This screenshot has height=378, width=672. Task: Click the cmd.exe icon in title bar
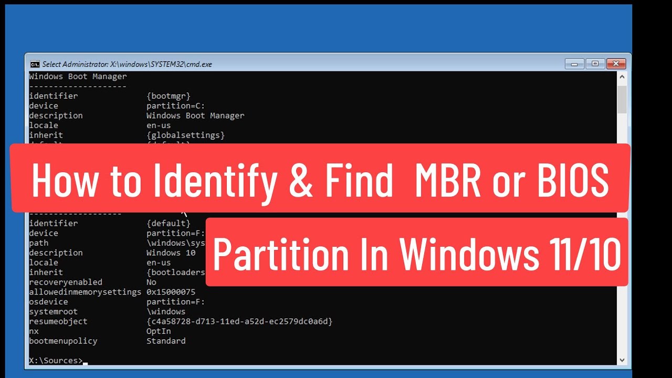point(35,64)
